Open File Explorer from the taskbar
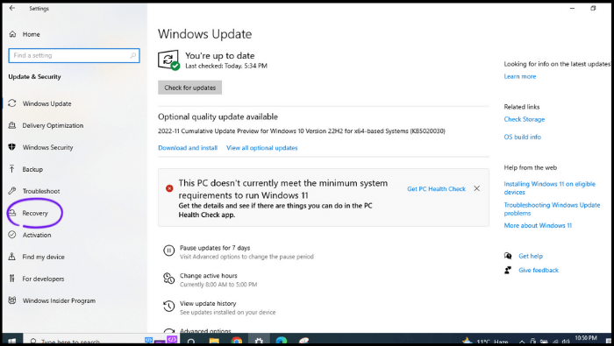Image resolution: width=614 pixels, height=346 pixels. (x=214, y=341)
